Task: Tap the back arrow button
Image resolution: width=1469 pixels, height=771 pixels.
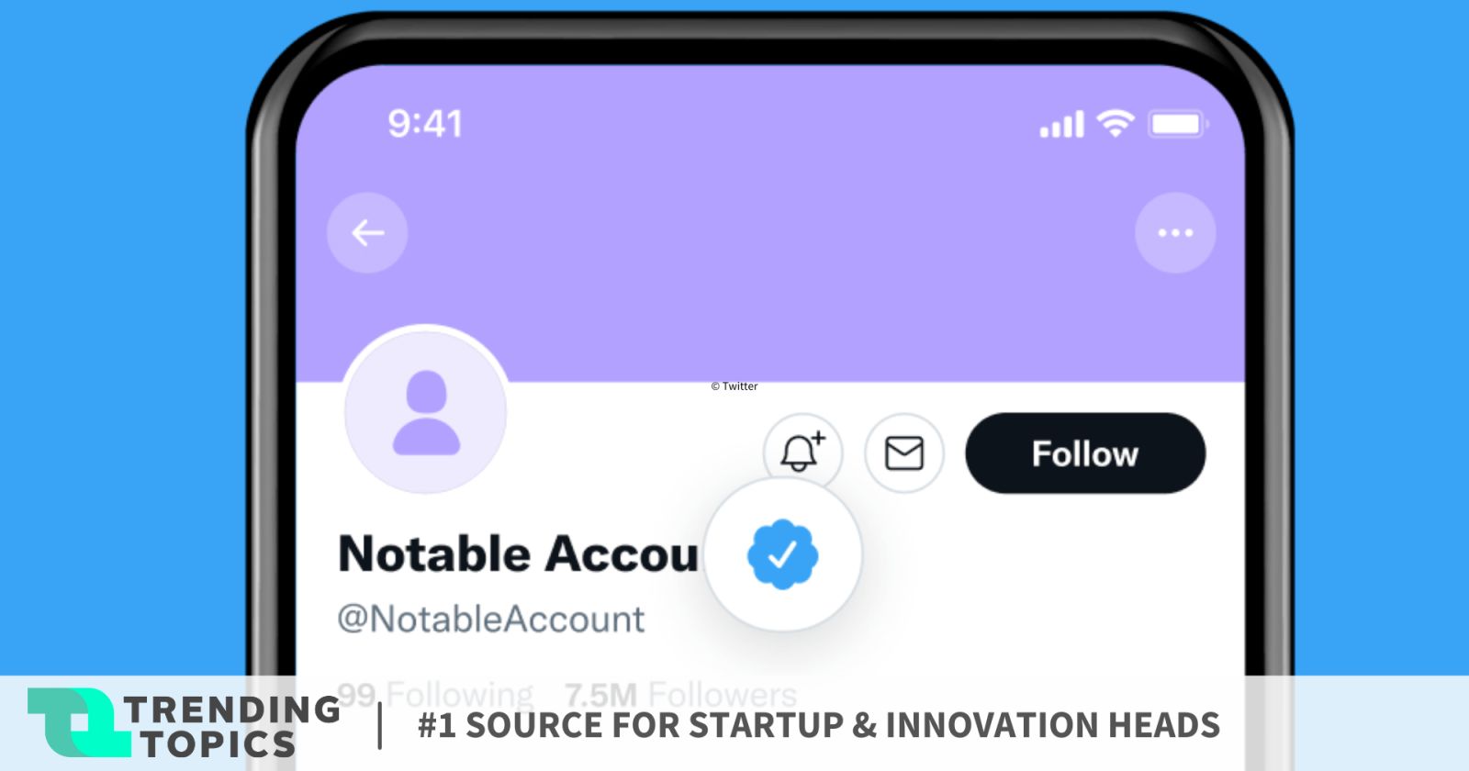Action: tap(367, 233)
